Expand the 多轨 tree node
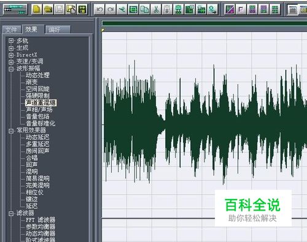307x242 pixels. pyautogui.click(x=11, y=41)
